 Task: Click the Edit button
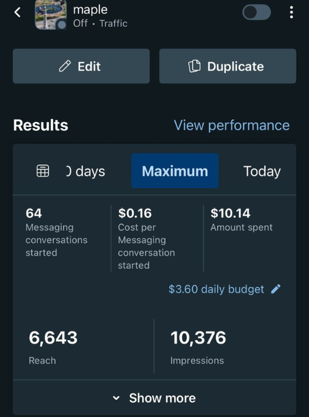point(81,66)
